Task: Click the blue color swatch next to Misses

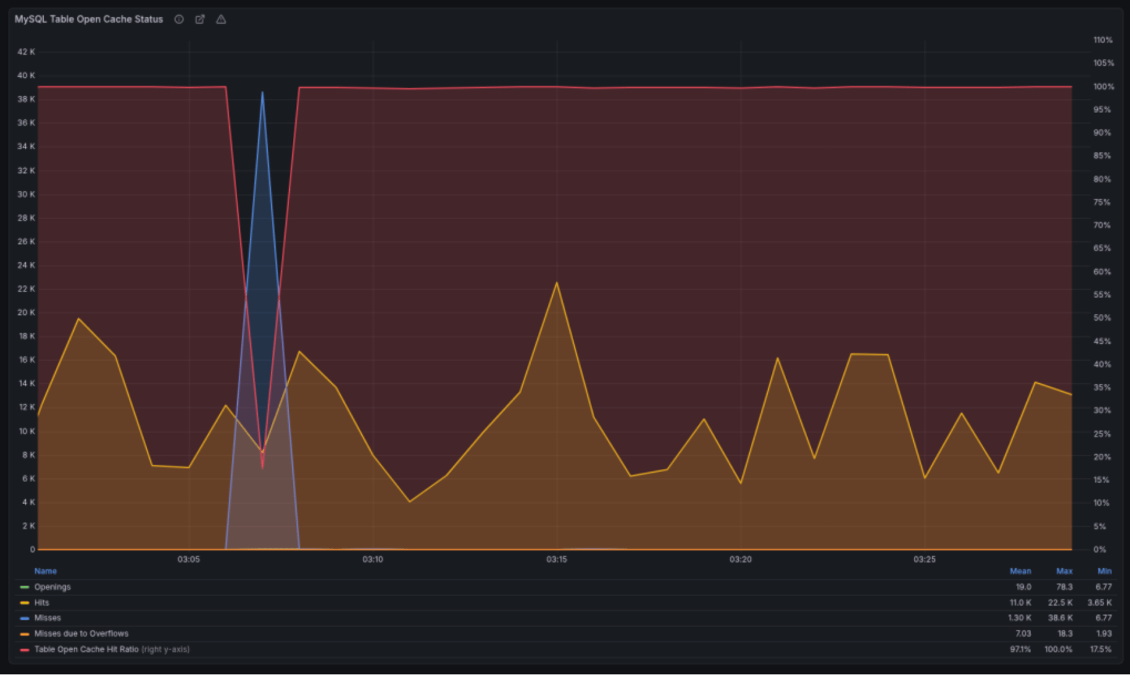Action: 23,618
